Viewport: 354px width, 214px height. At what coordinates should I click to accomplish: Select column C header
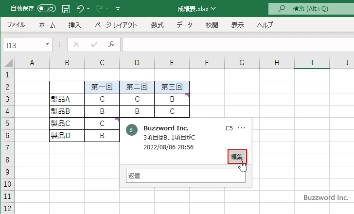[102, 63]
